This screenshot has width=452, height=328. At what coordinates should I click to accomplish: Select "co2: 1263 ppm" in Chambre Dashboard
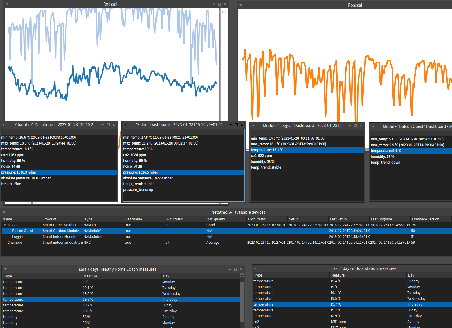coord(59,155)
